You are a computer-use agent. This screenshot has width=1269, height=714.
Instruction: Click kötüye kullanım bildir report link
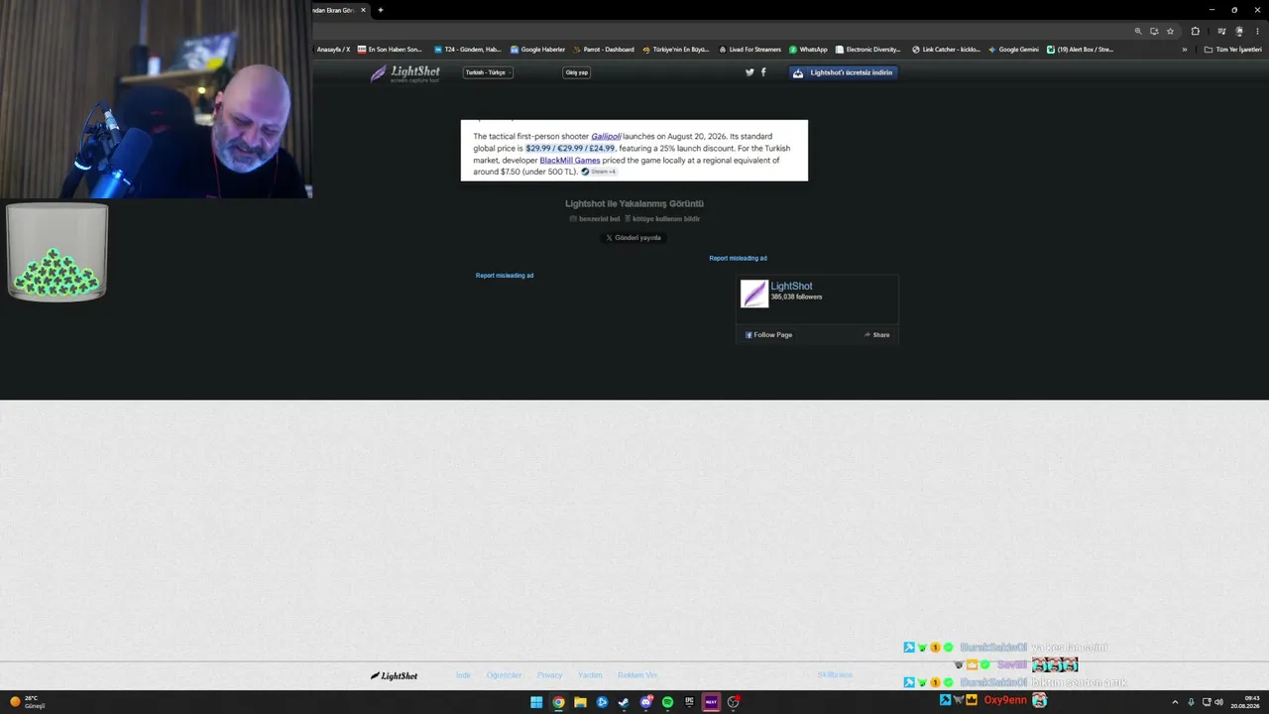[x=662, y=218]
